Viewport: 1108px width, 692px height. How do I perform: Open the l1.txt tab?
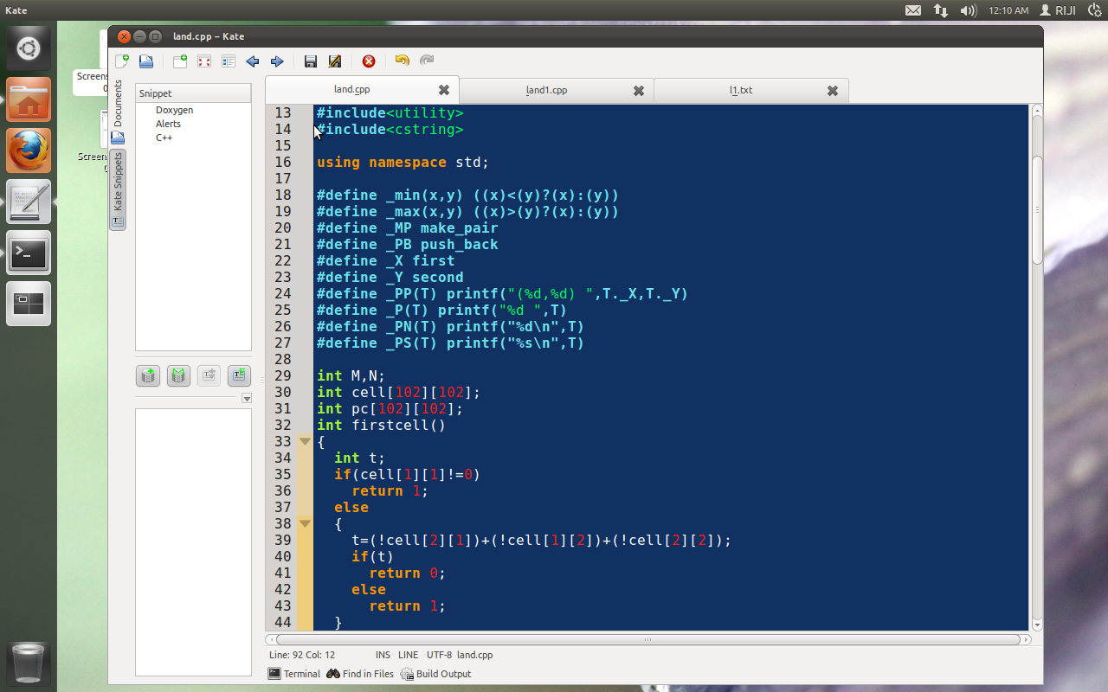pyautogui.click(x=740, y=89)
